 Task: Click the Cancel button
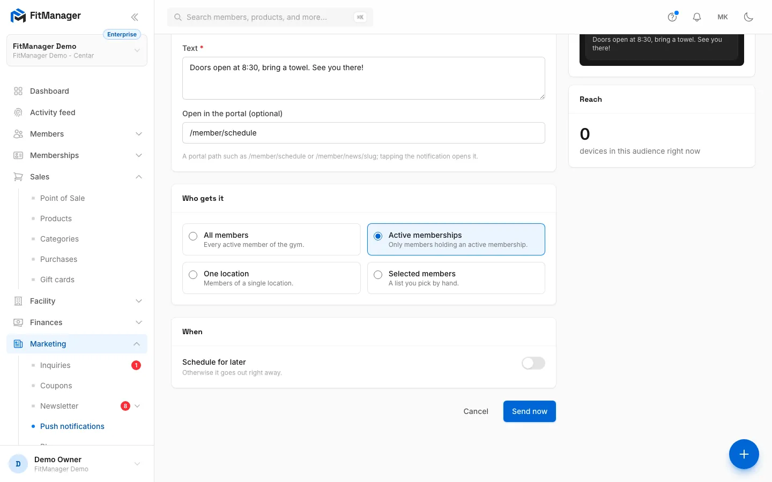point(476,411)
